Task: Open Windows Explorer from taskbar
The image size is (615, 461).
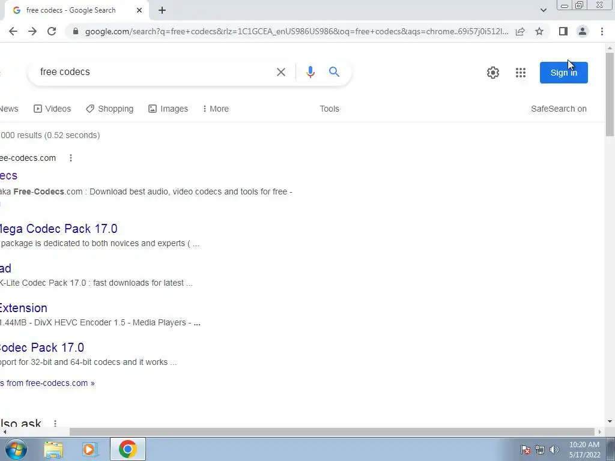Action: click(53, 449)
